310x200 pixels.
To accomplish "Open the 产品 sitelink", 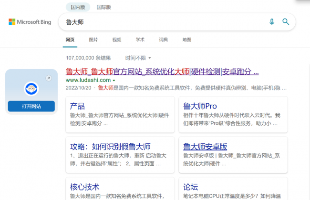I will click(77, 106).
